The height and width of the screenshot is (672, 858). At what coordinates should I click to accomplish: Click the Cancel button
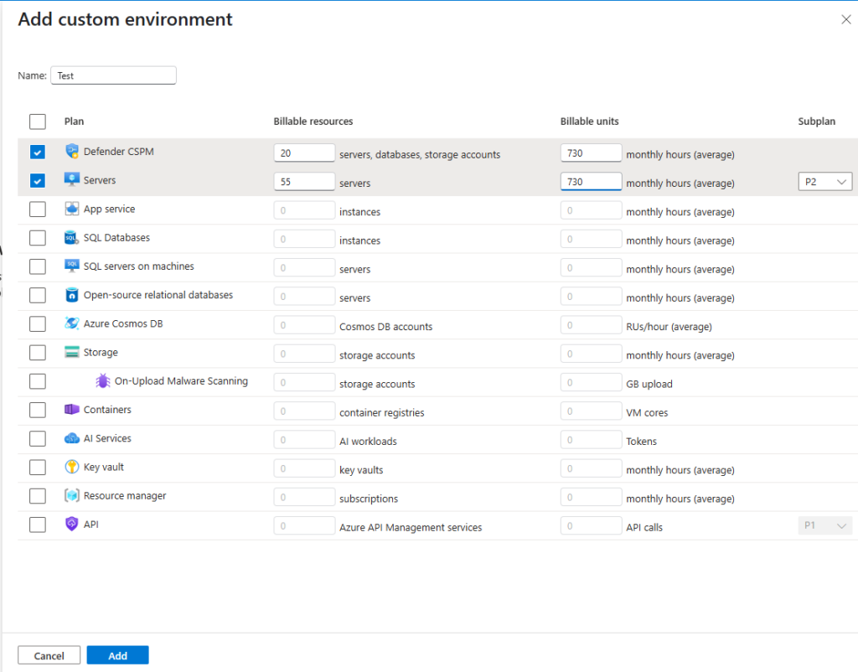click(49, 655)
